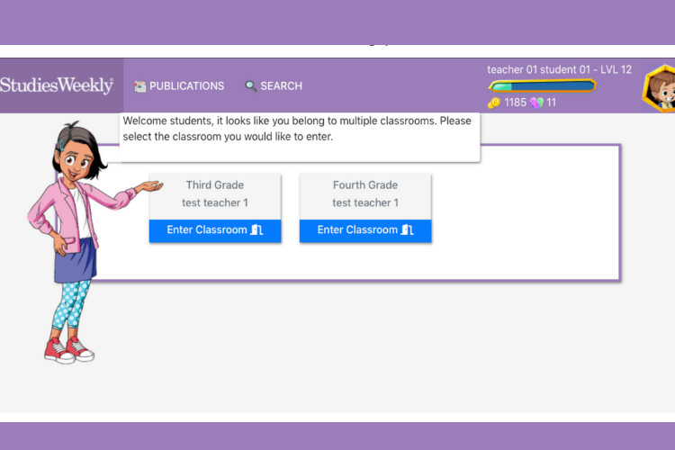Viewport: 675px width, 450px height.
Task: Click the gold coin icon
Action: click(493, 103)
